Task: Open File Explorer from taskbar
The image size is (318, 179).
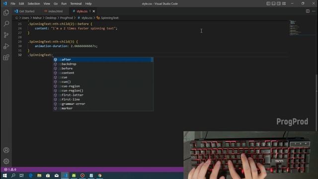Action: (x=39, y=176)
